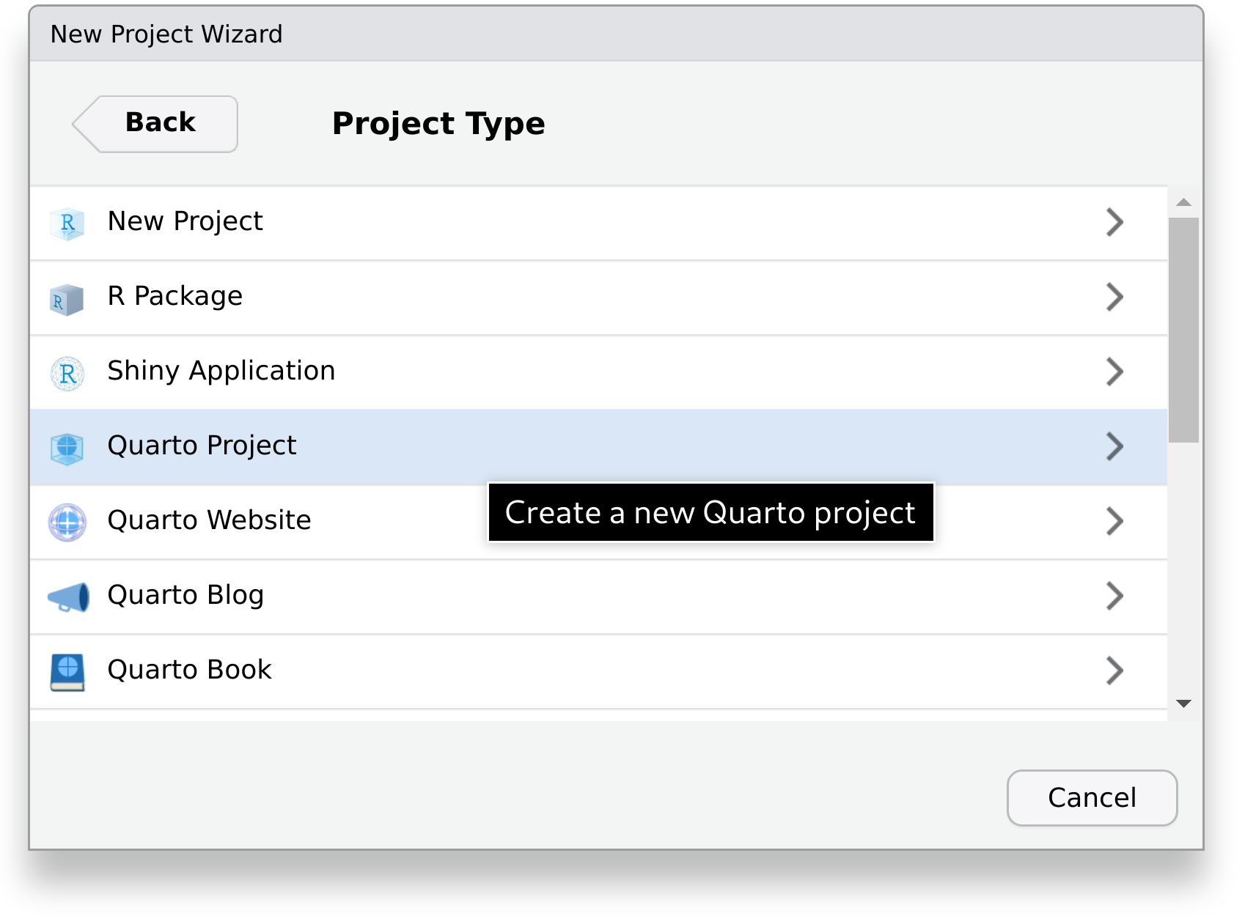
Task: Click the scrollbar down arrow
Action: pyautogui.click(x=1183, y=703)
